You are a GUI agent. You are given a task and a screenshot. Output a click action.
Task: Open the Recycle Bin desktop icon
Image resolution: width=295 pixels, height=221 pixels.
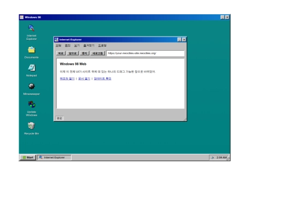pos(32,129)
